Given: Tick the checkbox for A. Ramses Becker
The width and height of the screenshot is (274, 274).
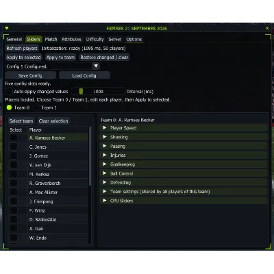Looking at the screenshot, I should (x=14, y=138).
